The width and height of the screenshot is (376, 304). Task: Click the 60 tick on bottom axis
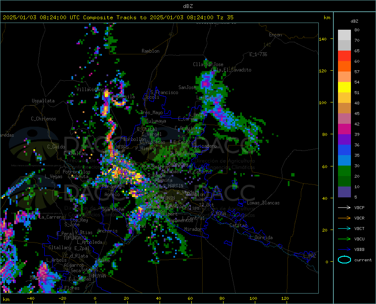(x=190, y=298)
